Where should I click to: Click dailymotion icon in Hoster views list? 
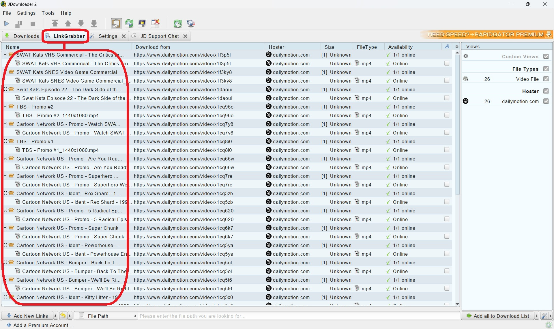[x=465, y=101]
